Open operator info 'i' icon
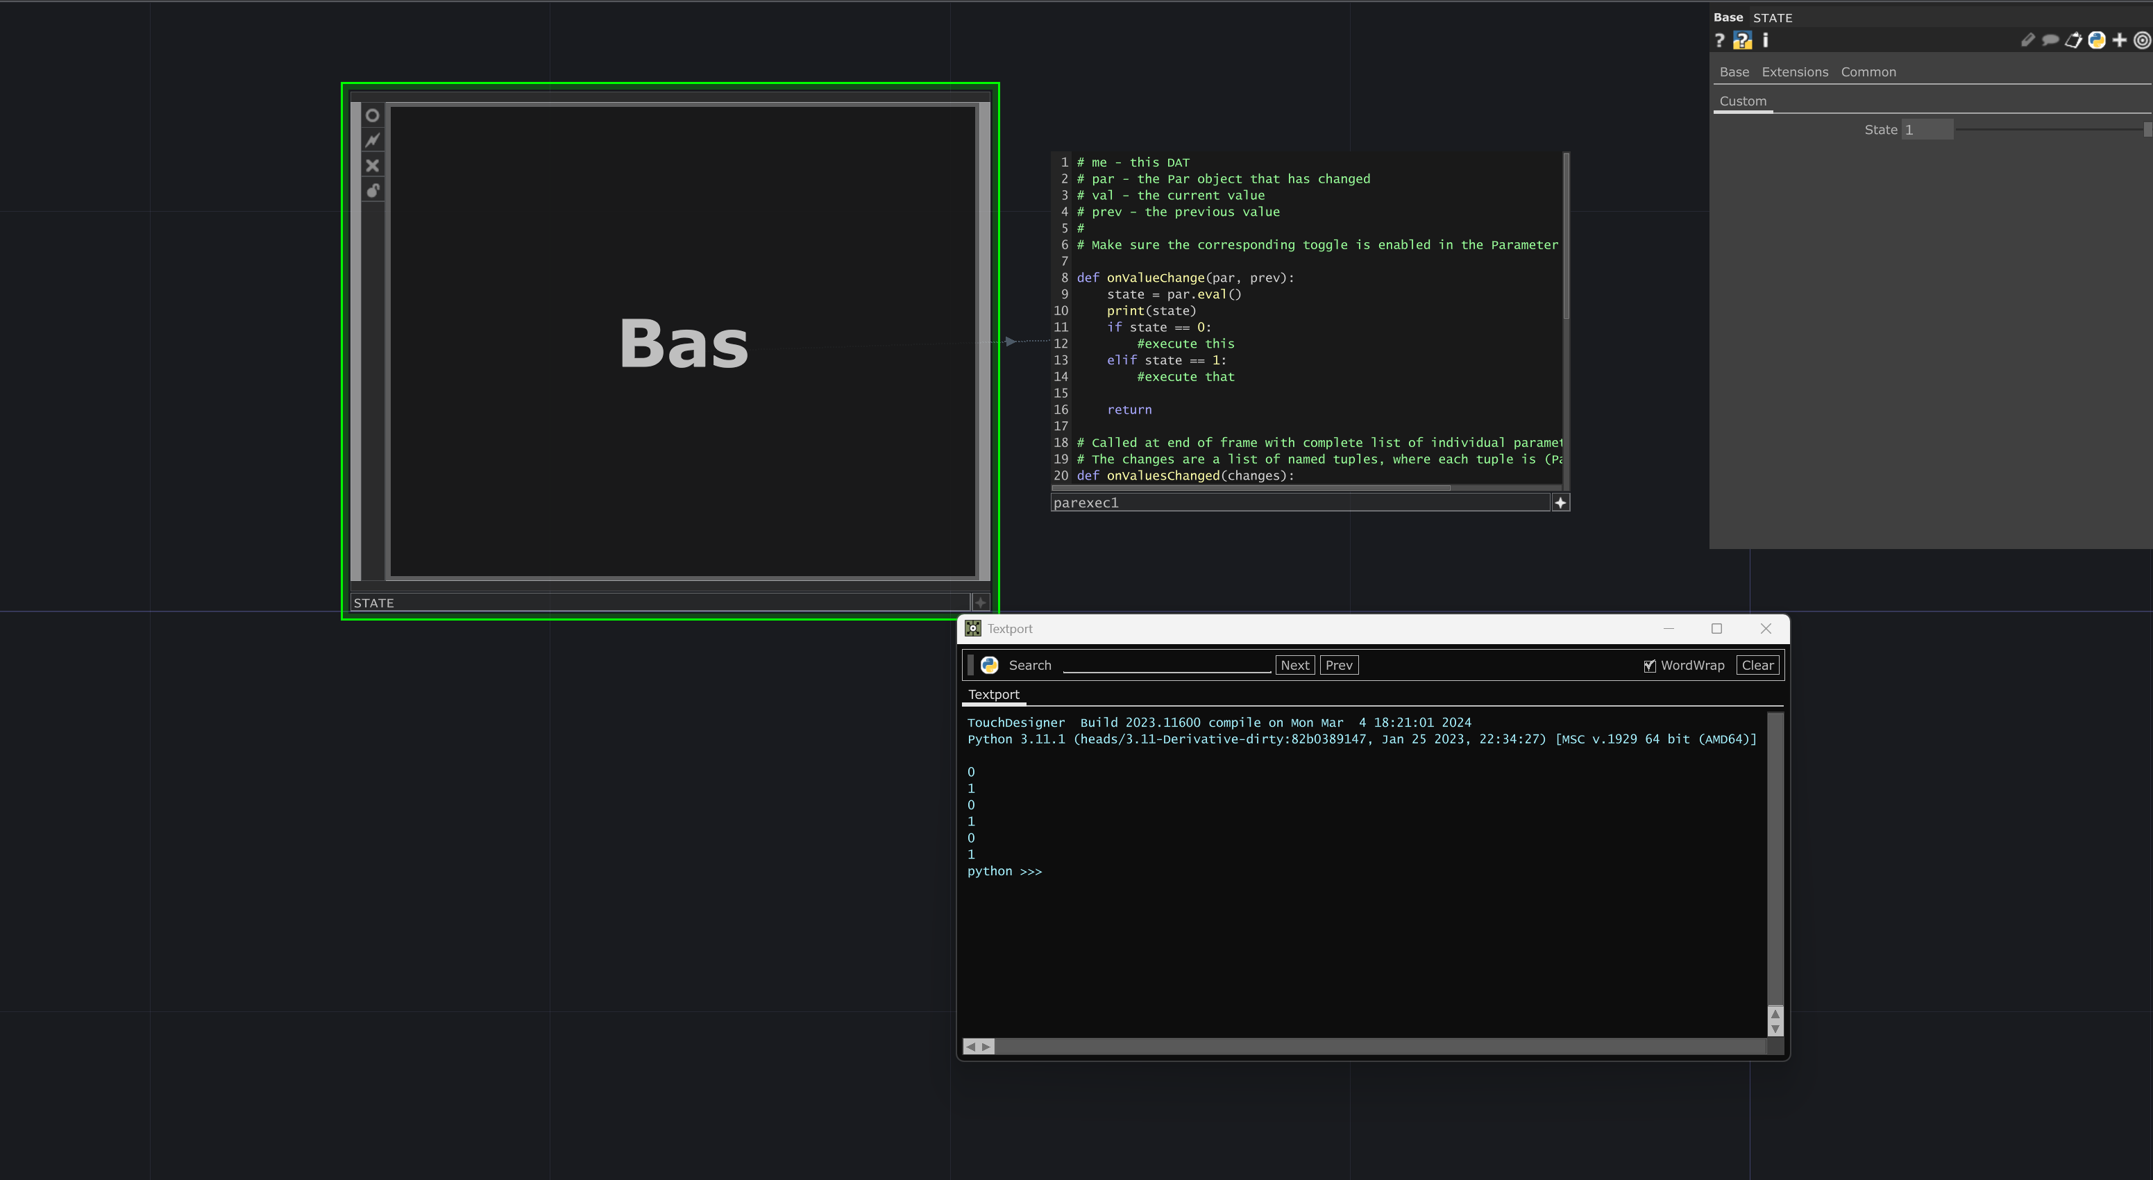The image size is (2153, 1180). (x=1765, y=40)
